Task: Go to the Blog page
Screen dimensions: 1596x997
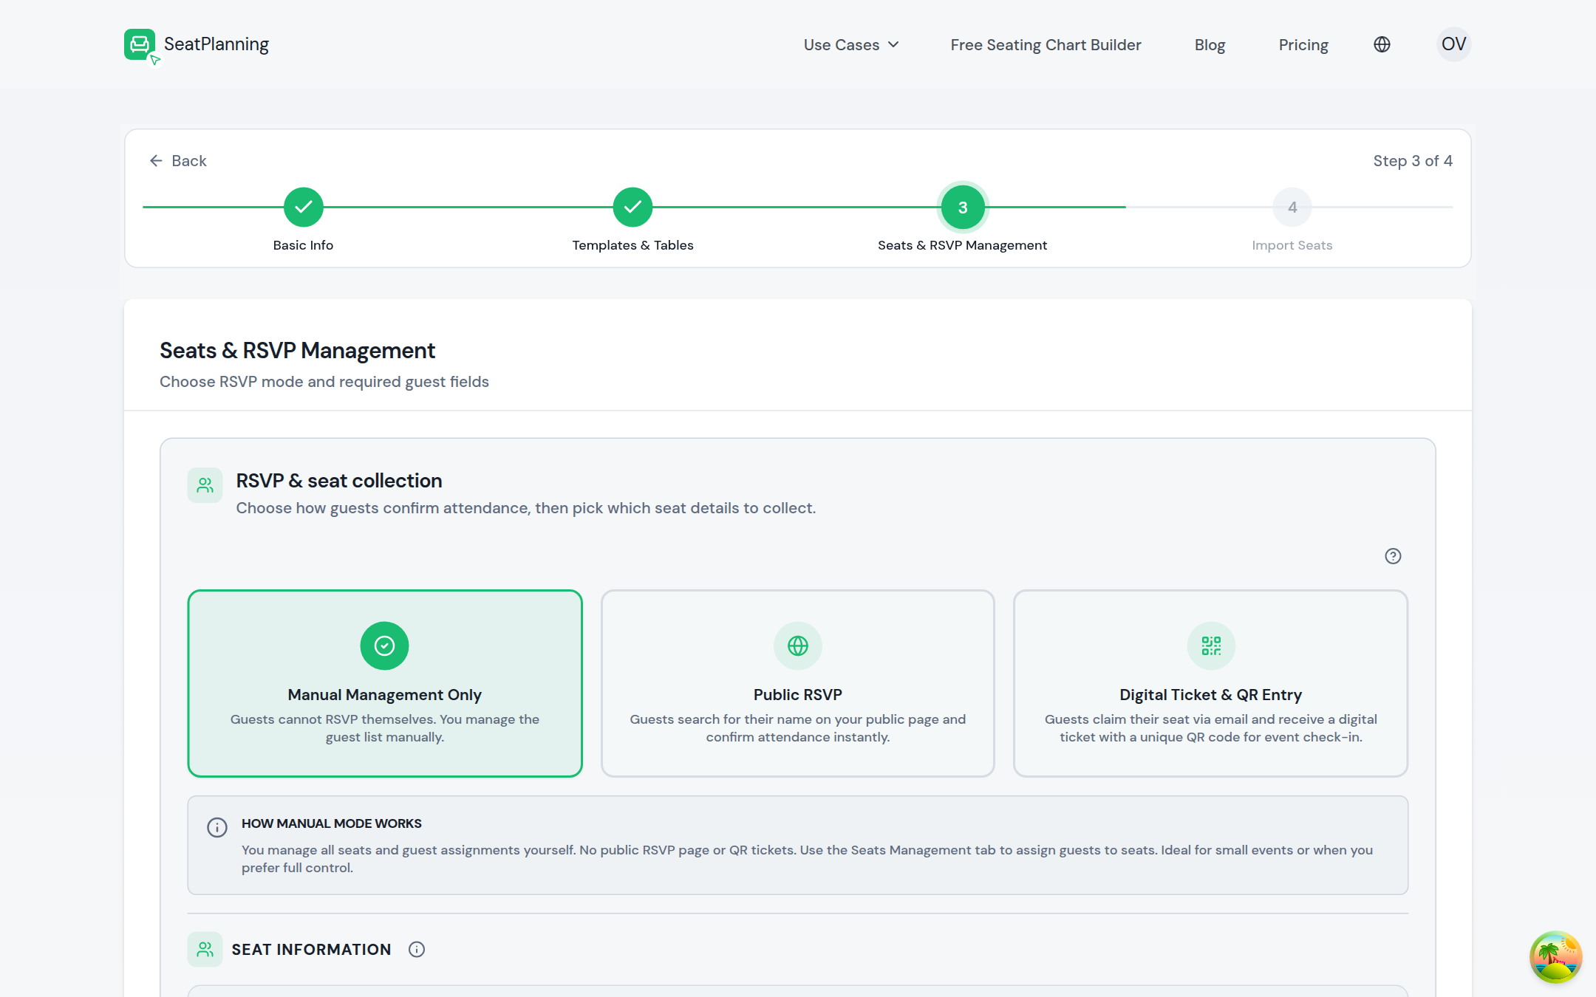Action: pos(1210,45)
